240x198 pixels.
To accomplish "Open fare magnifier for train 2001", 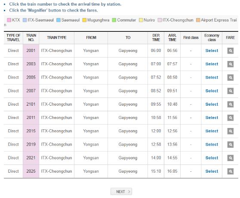I will point(231,51).
